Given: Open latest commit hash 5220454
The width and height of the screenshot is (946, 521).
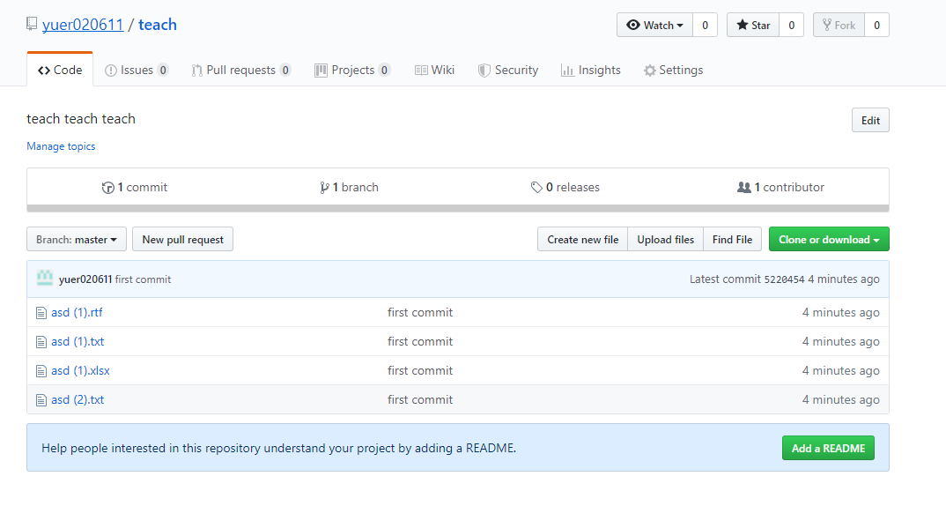Looking at the screenshot, I should 784,279.
